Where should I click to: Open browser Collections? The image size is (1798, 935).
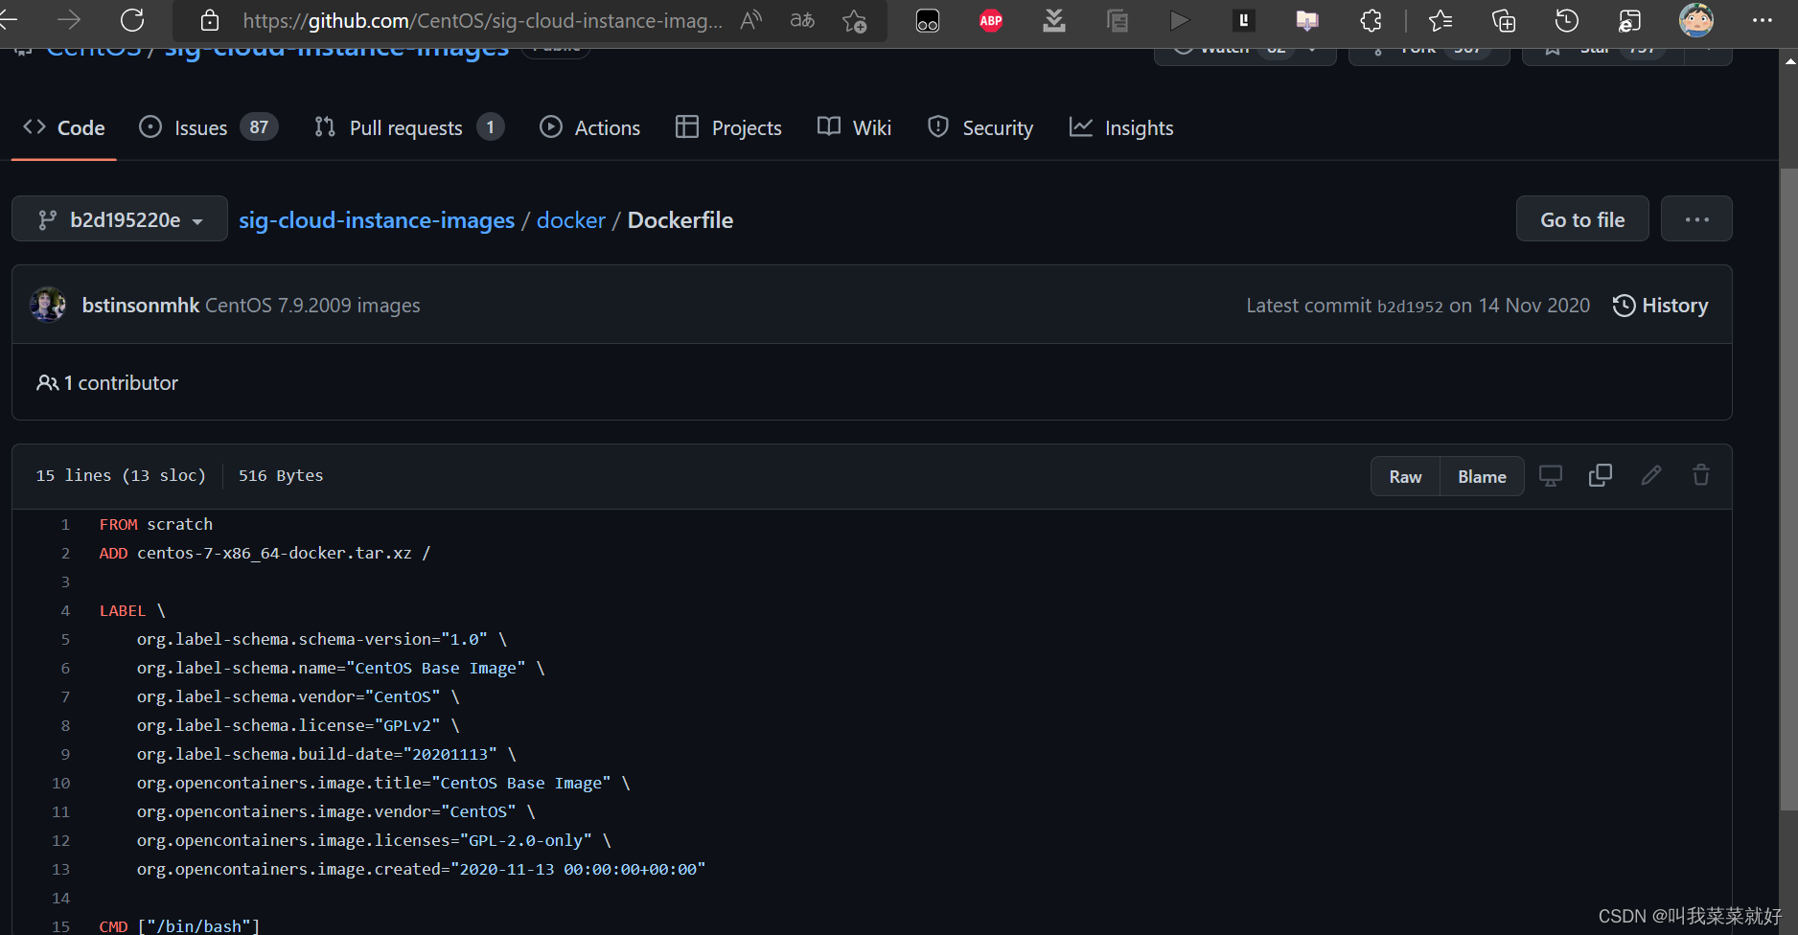[x=1504, y=20]
